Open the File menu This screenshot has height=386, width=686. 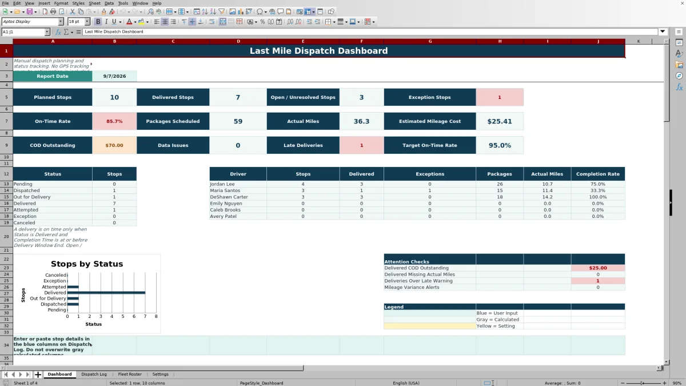5,3
